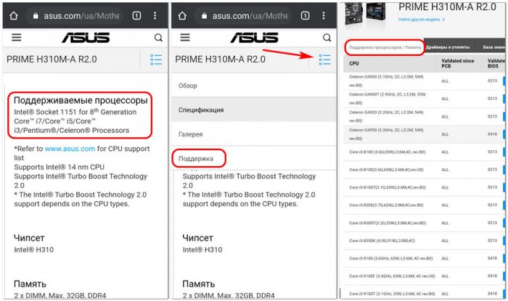Image resolution: width=508 pixels, height=301 pixels.
Task: Select the Core i3-8100 rev.U0 row
Action: pos(424,170)
